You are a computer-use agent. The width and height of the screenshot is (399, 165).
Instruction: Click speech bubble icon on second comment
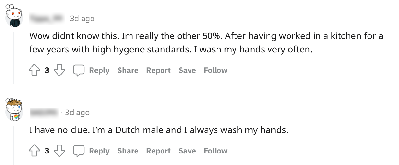[x=78, y=151]
